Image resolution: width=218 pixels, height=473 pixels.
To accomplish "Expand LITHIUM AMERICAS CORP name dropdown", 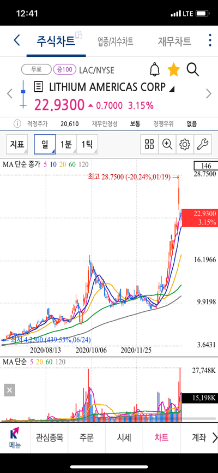I will tap(172, 89).
